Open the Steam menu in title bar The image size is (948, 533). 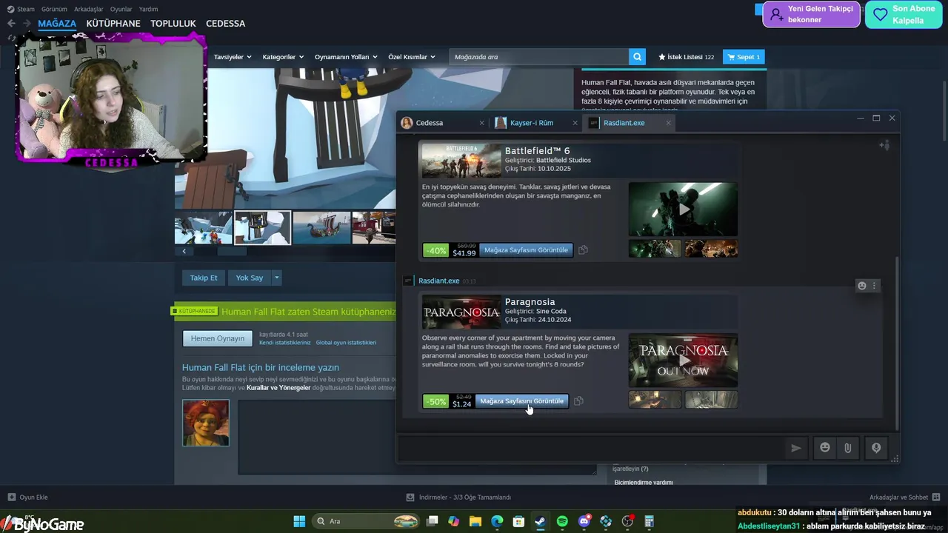[21, 9]
